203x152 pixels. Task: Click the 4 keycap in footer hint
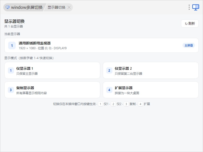(x=140, y=104)
